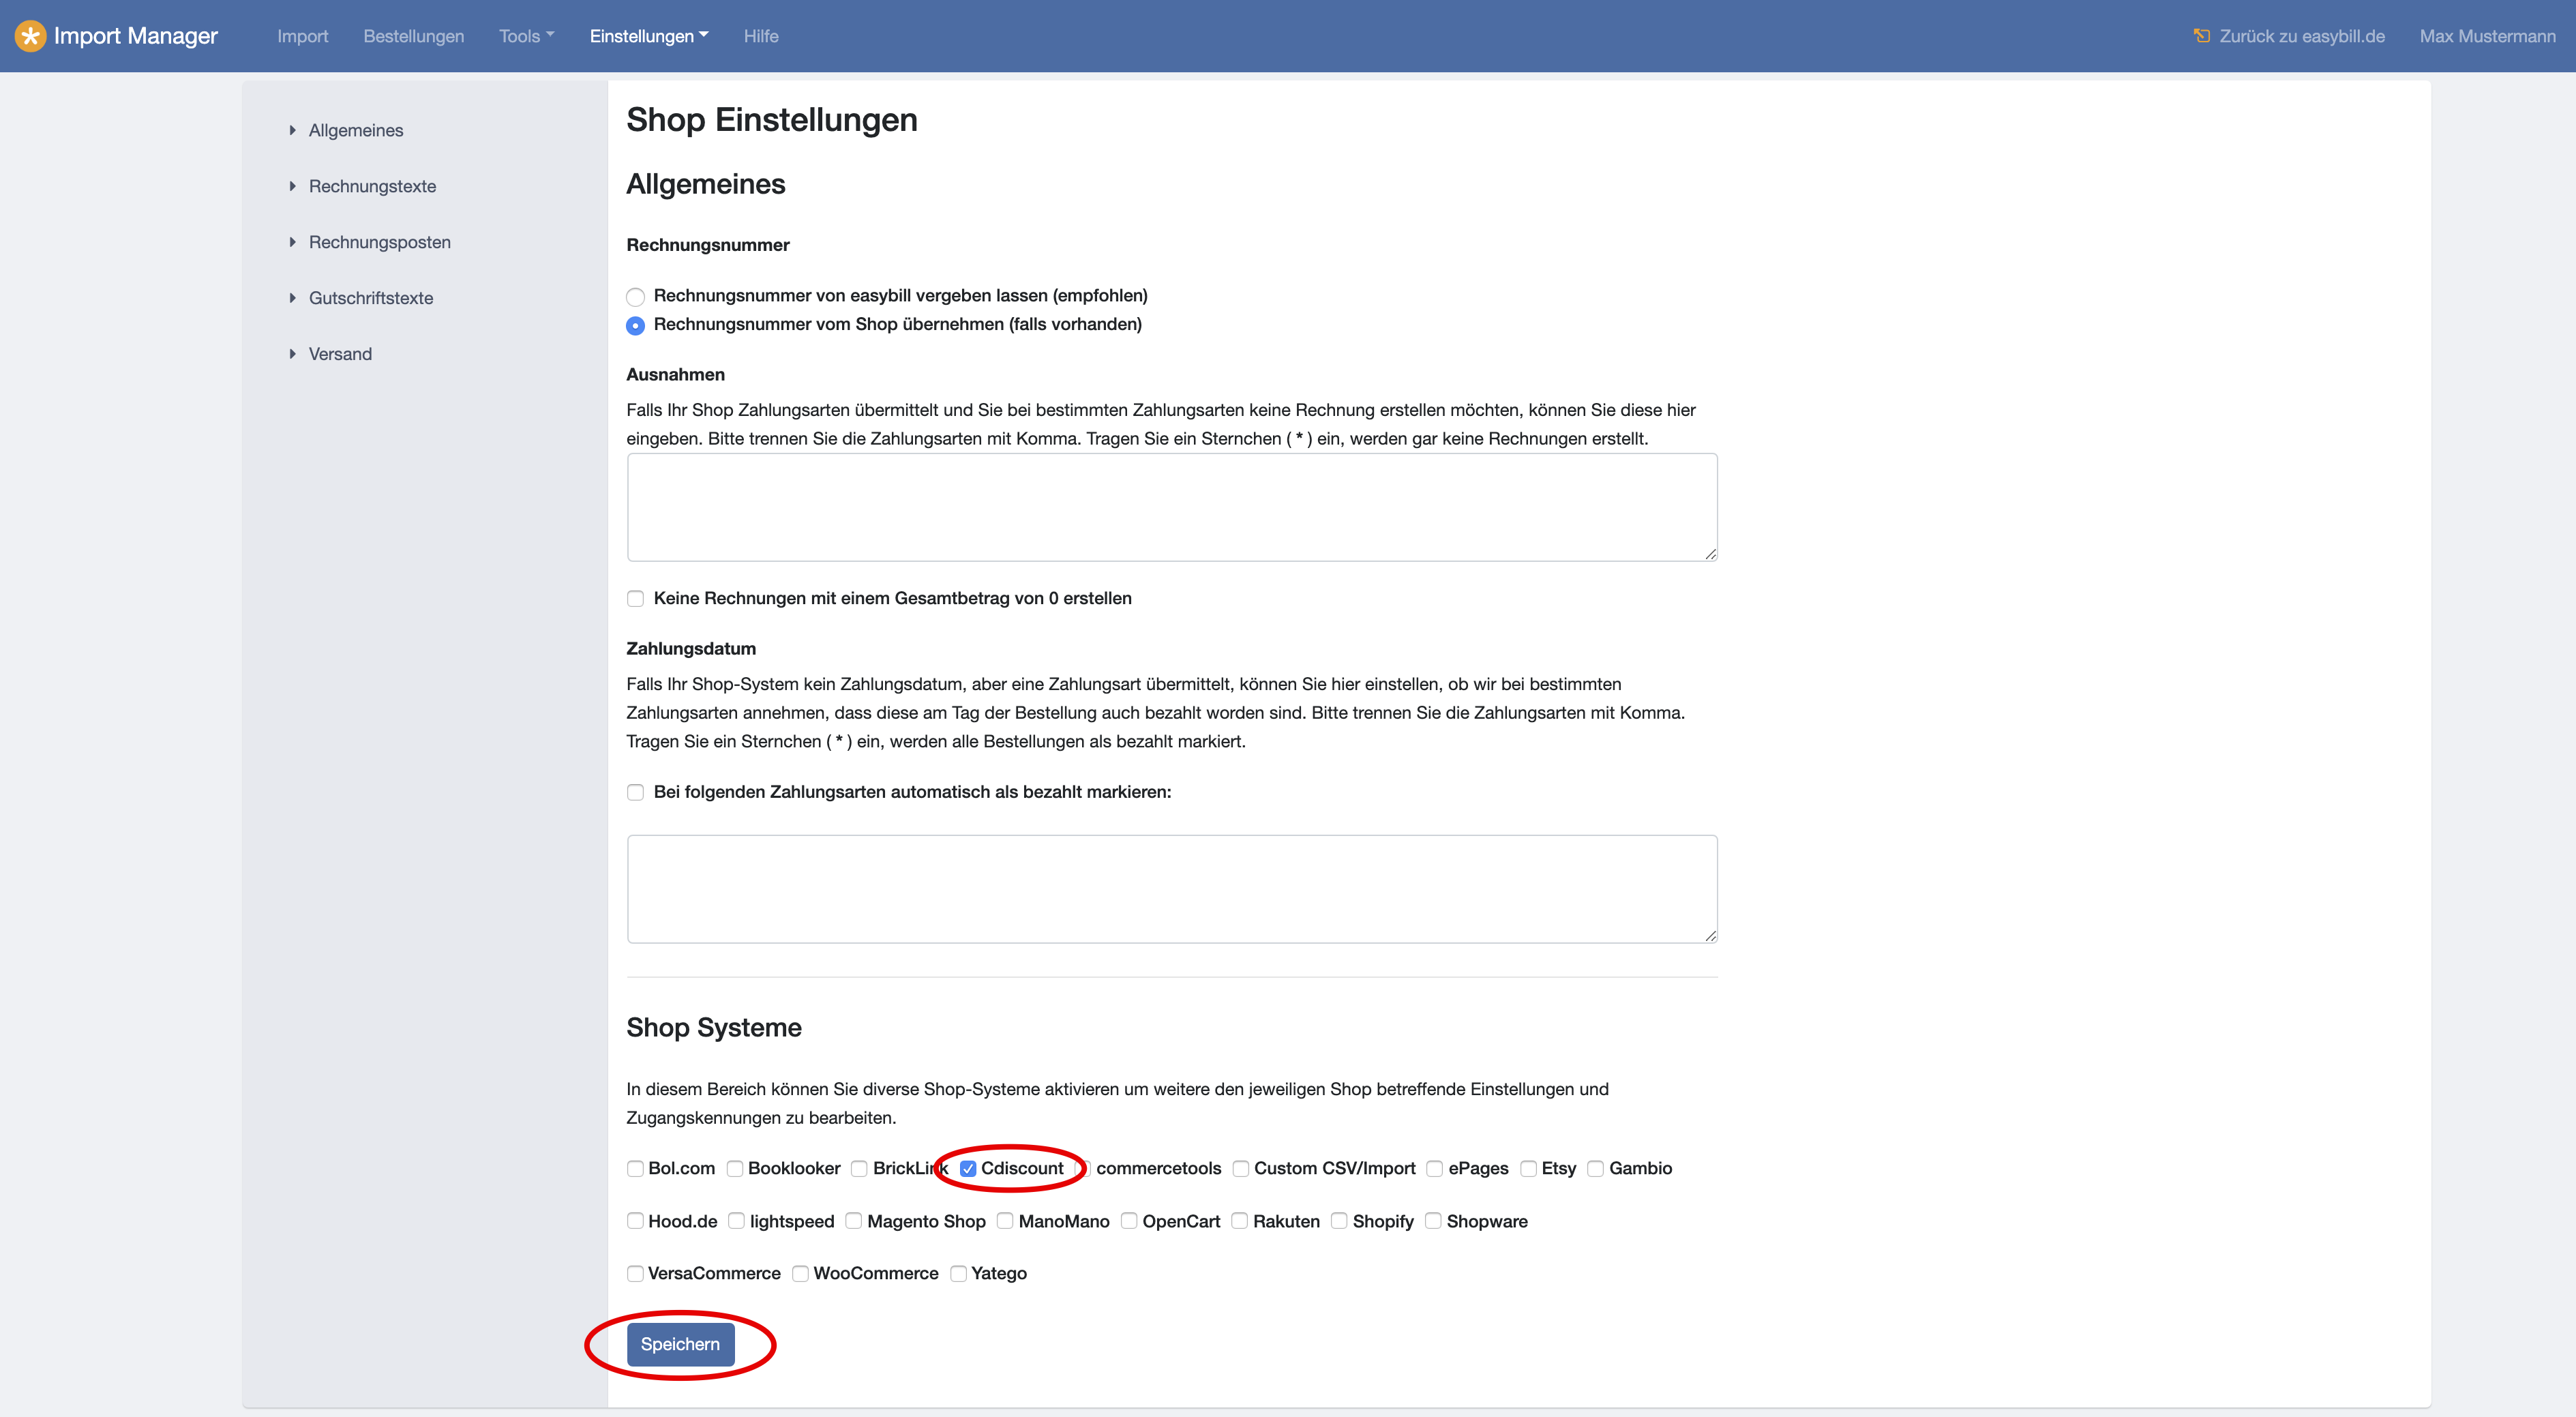Check the OpenCart shop system
2576x1417 pixels.
click(x=1129, y=1221)
